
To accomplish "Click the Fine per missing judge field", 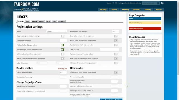I will tap(114, 77).
